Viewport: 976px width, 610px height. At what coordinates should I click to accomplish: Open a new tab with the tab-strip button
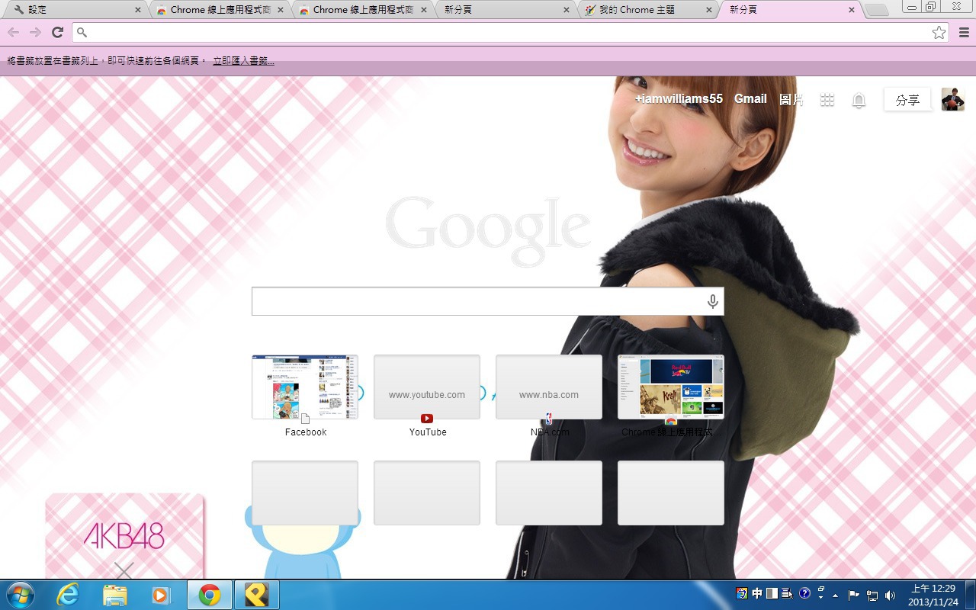point(877,10)
